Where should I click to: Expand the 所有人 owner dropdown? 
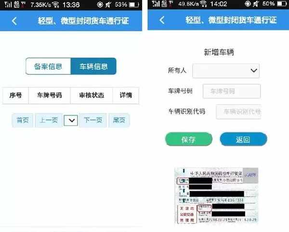226,71
